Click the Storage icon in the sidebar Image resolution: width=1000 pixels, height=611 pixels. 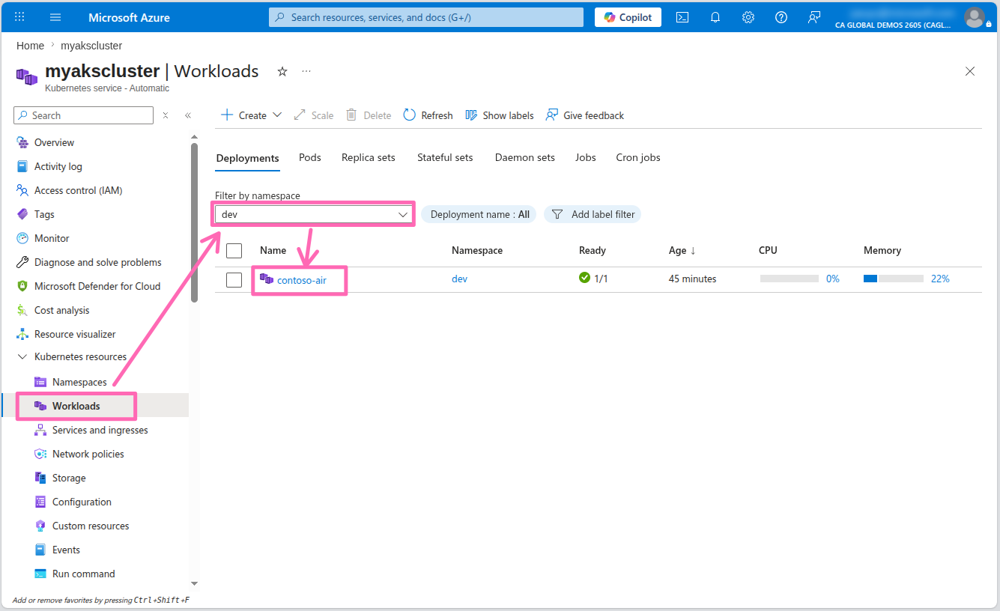point(40,478)
